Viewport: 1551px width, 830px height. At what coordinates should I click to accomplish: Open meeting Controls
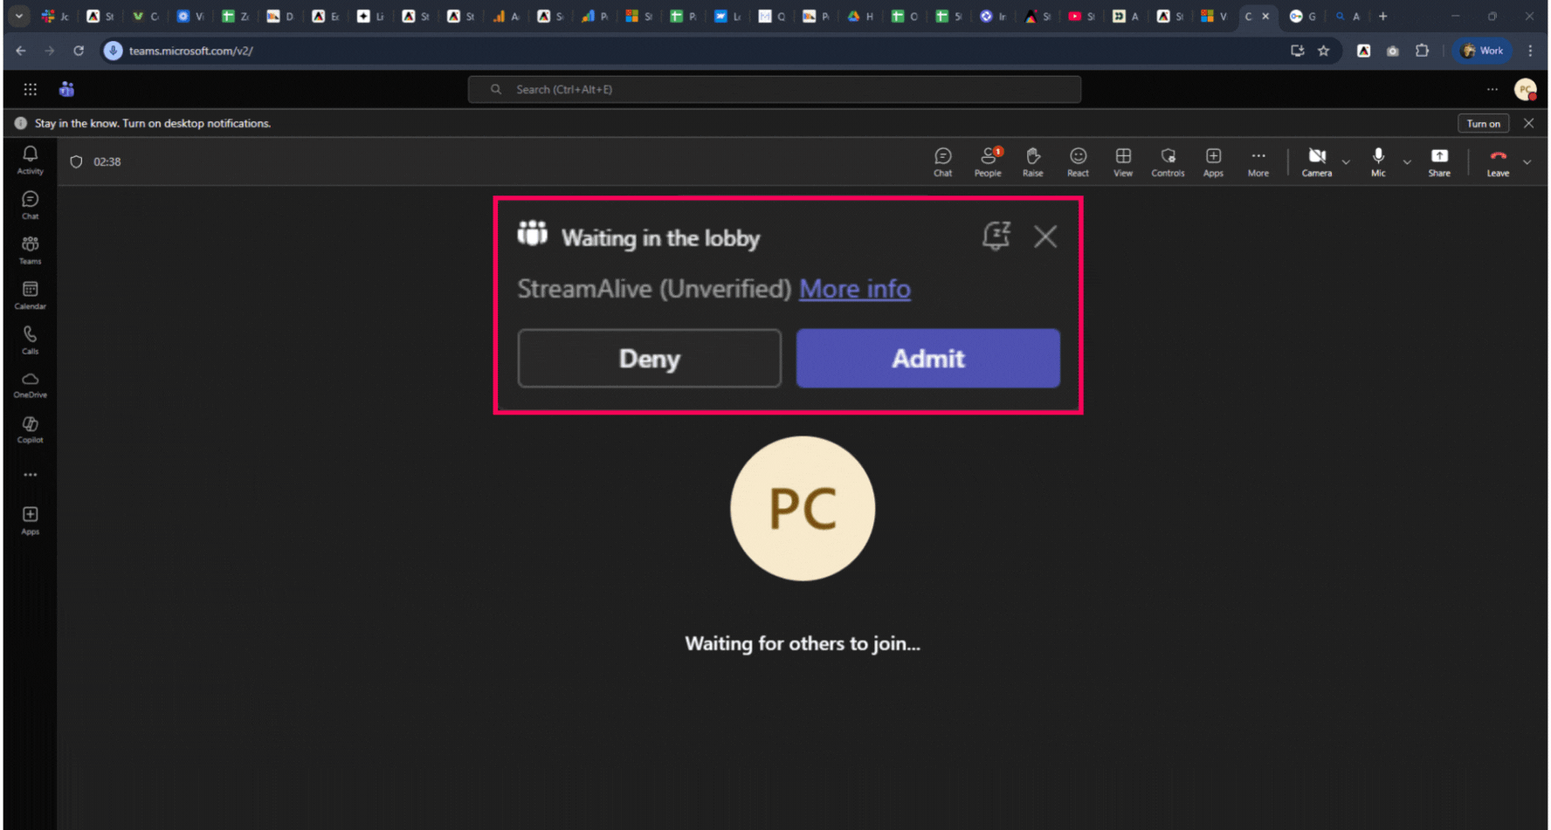click(x=1168, y=161)
